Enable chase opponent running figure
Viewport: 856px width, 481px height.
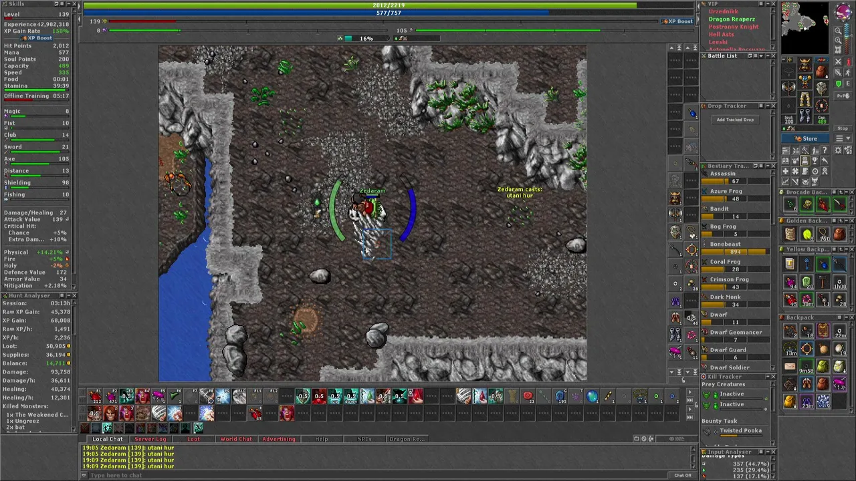point(847,73)
